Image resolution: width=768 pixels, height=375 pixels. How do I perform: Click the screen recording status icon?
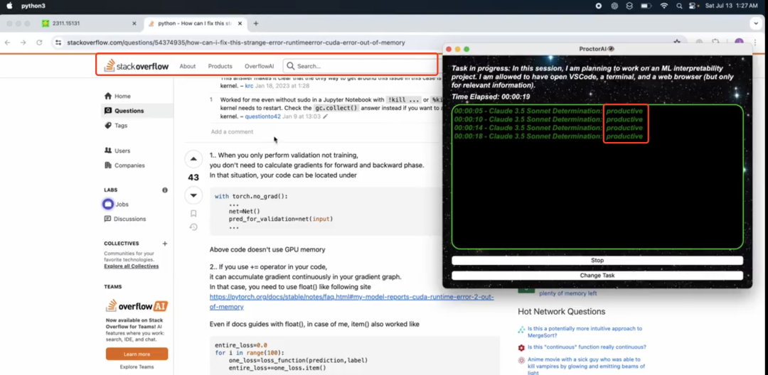[x=599, y=6]
